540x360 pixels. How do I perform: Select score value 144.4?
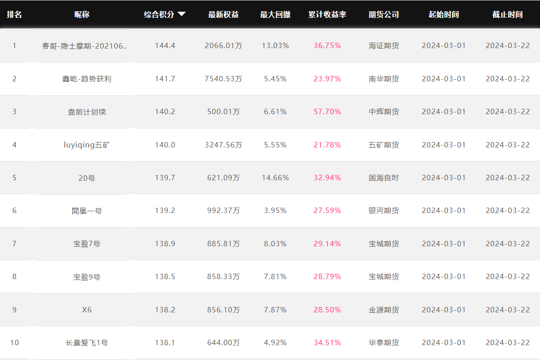[x=165, y=46]
